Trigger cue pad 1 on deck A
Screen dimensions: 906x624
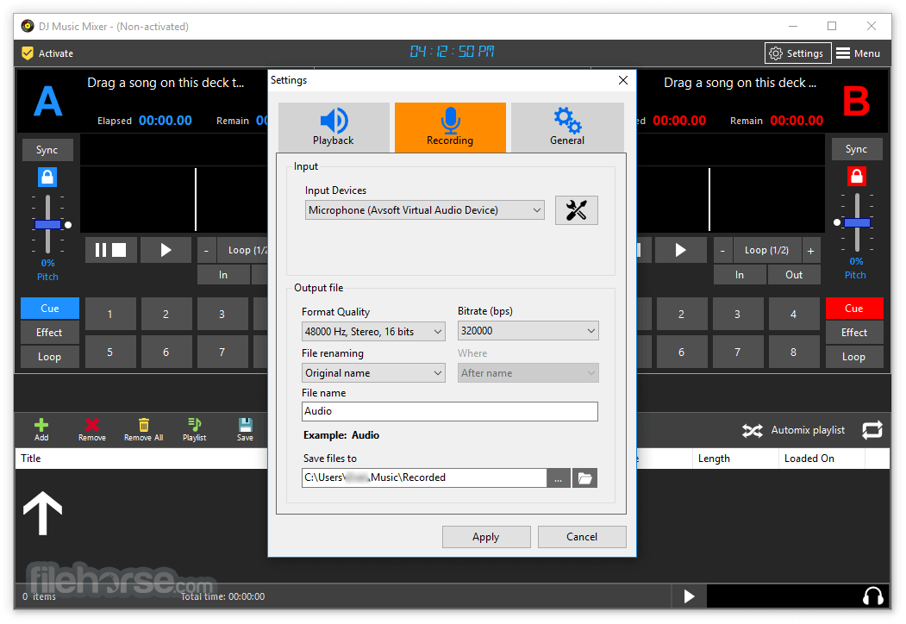point(110,315)
